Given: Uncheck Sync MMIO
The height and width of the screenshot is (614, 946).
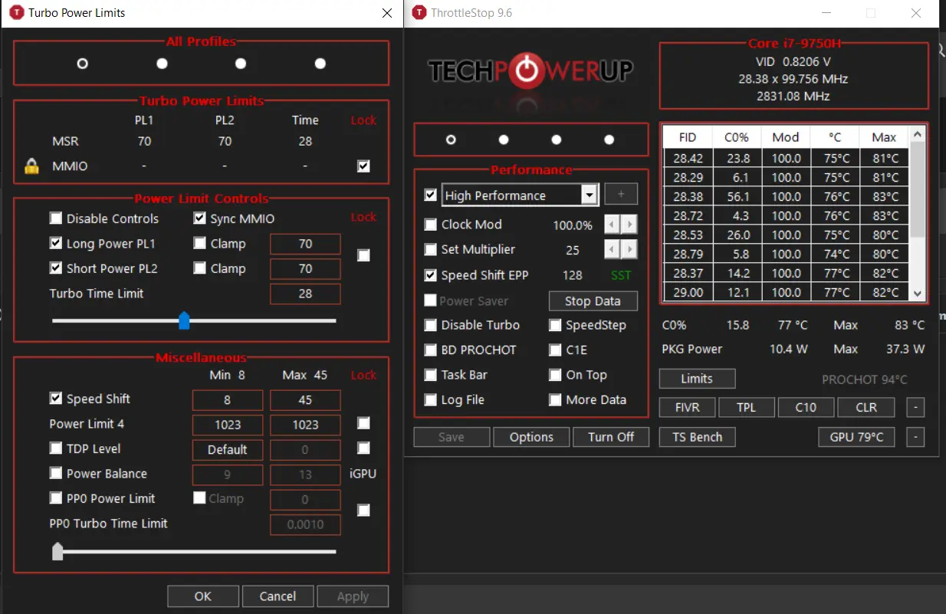Looking at the screenshot, I should coord(200,218).
